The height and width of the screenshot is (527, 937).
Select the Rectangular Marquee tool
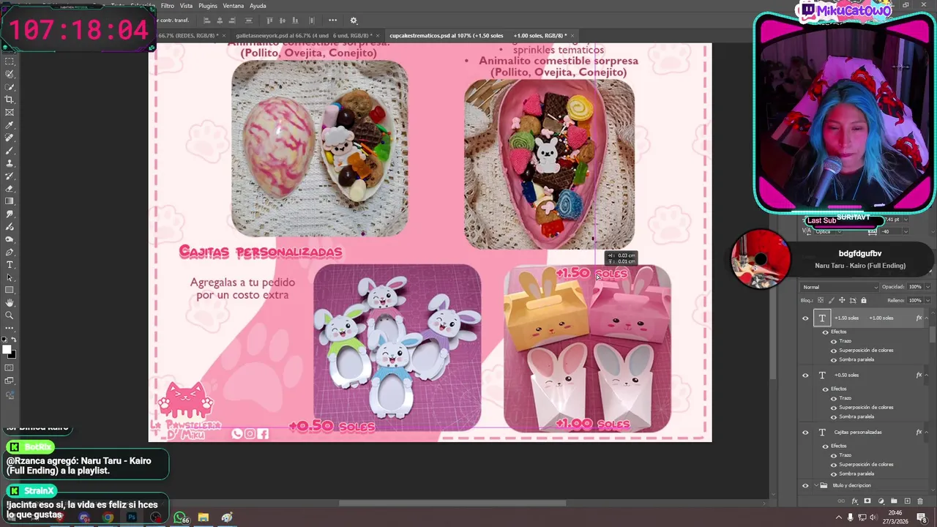point(10,61)
